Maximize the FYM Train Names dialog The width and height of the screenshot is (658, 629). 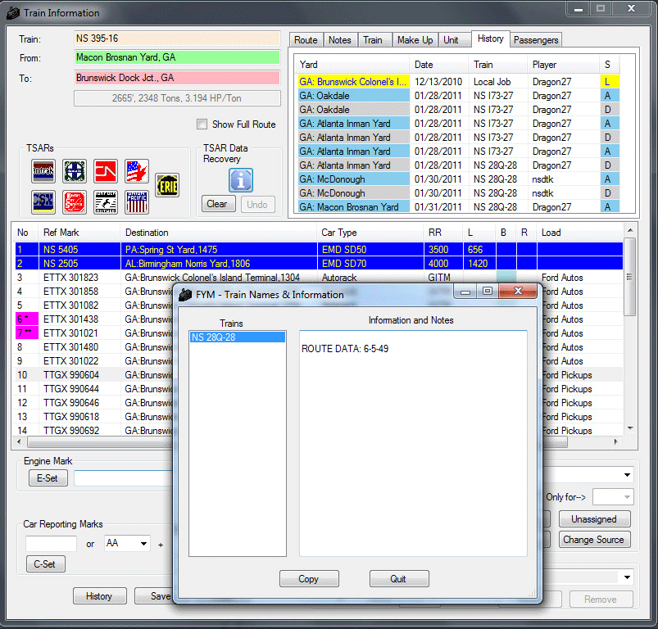click(488, 291)
